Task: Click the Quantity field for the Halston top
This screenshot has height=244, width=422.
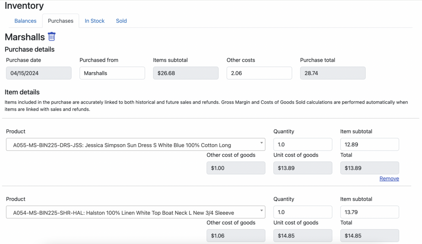Action: coord(302,212)
